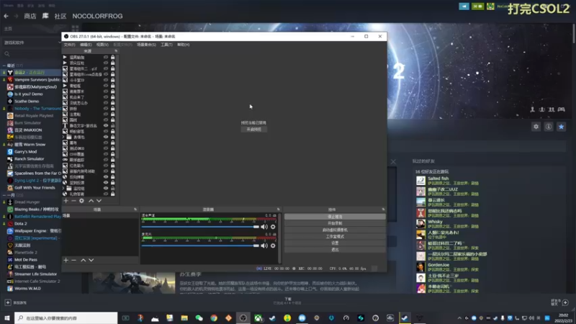576x324 pixels.
Task: Collapse the 一月 category in Steam library
Action: [4, 195]
